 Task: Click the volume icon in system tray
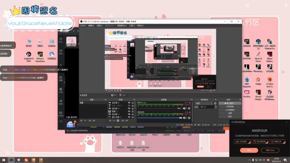[x=260, y=160]
